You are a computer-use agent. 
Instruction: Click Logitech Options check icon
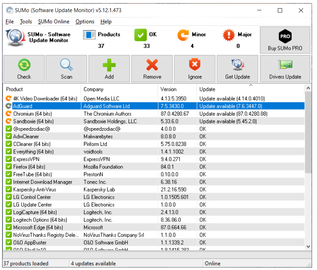pos(9,220)
